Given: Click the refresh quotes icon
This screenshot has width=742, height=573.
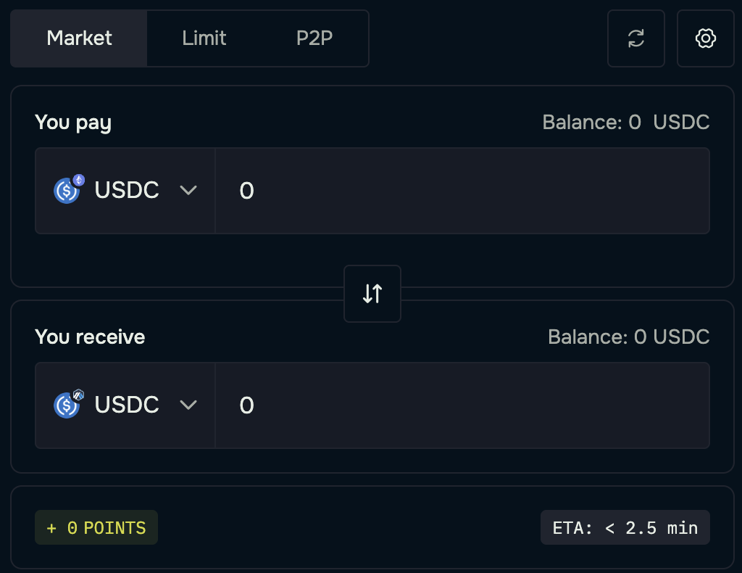Looking at the screenshot, I should click(635, 38).
